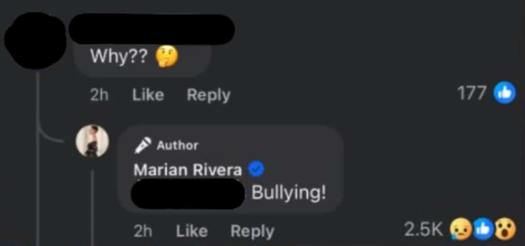Reply to Marian Rivera's "Bullying!" comment
525x246 pixels.
point(252,232)
